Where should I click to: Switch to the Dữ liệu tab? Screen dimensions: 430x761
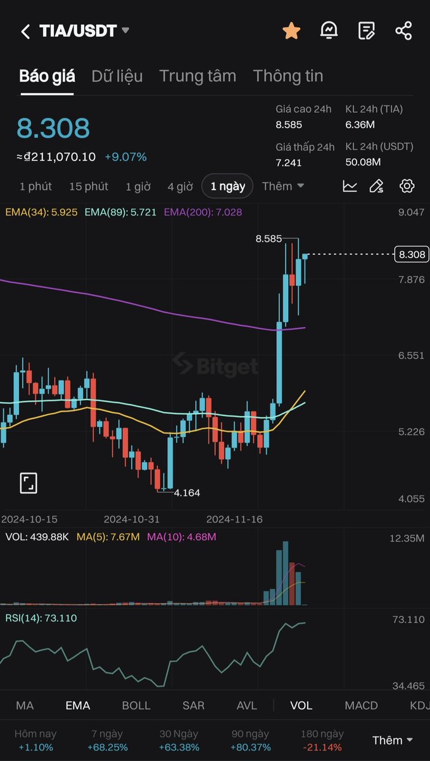click(117, 76)
